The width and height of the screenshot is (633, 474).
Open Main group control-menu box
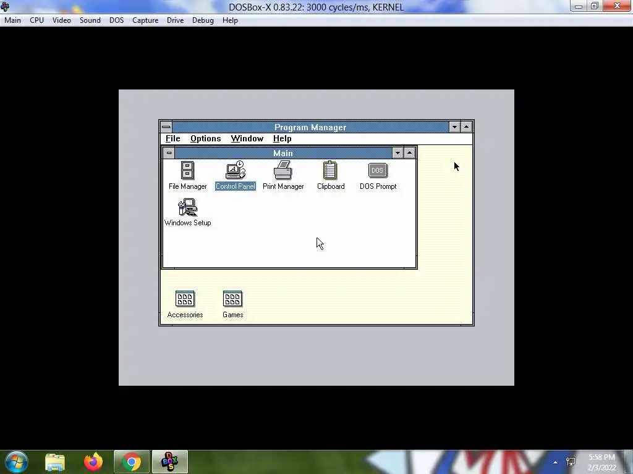coord(169,153)
